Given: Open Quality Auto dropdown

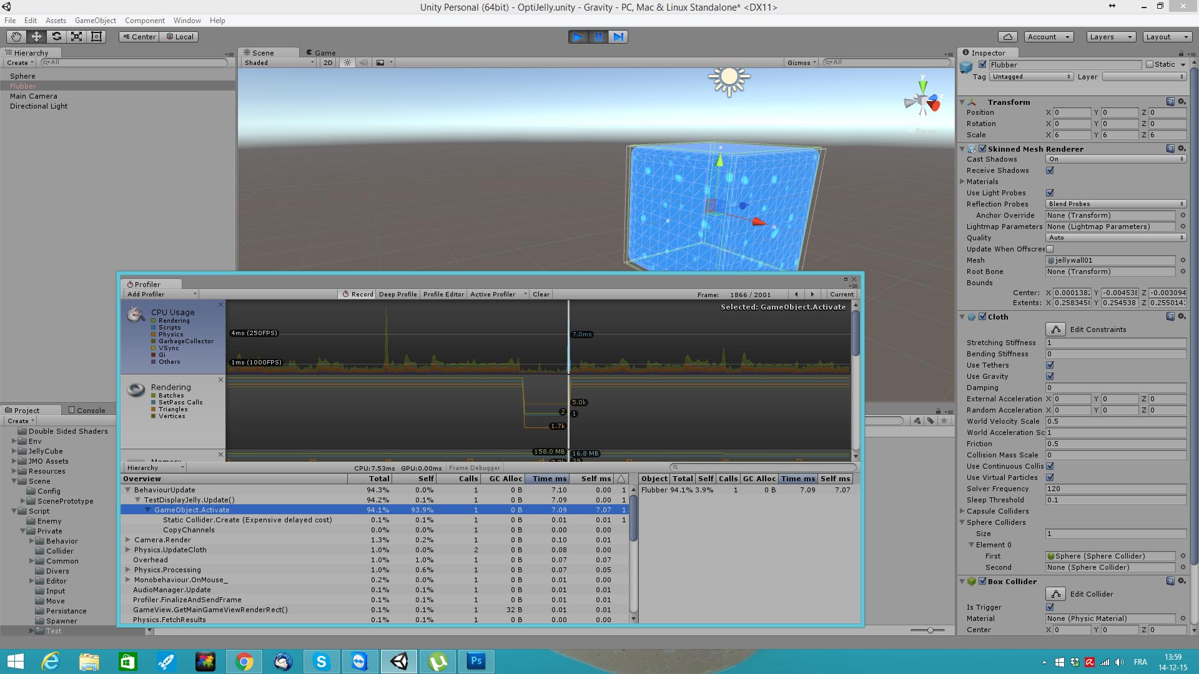Looking at the screenshot, I should [1116, 238].
